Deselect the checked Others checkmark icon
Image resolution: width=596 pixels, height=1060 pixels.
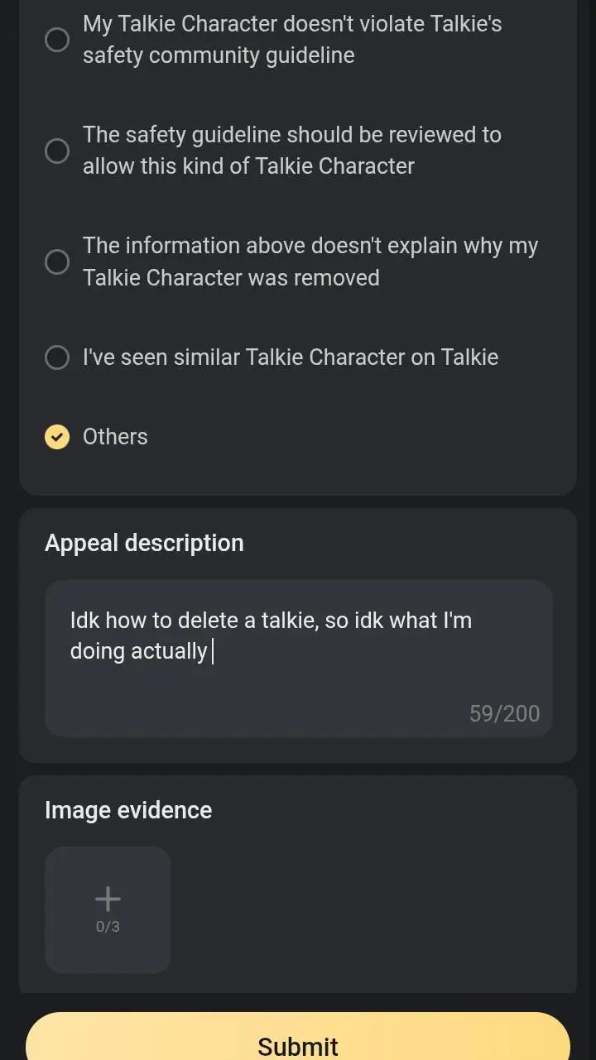(x=57, y=437)
